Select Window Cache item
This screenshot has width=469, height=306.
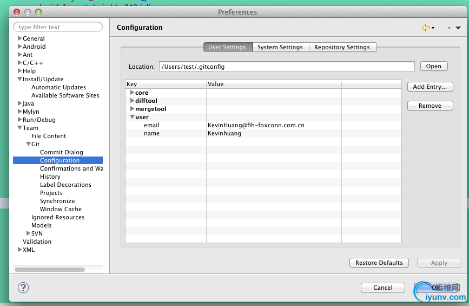coord(61,209)
